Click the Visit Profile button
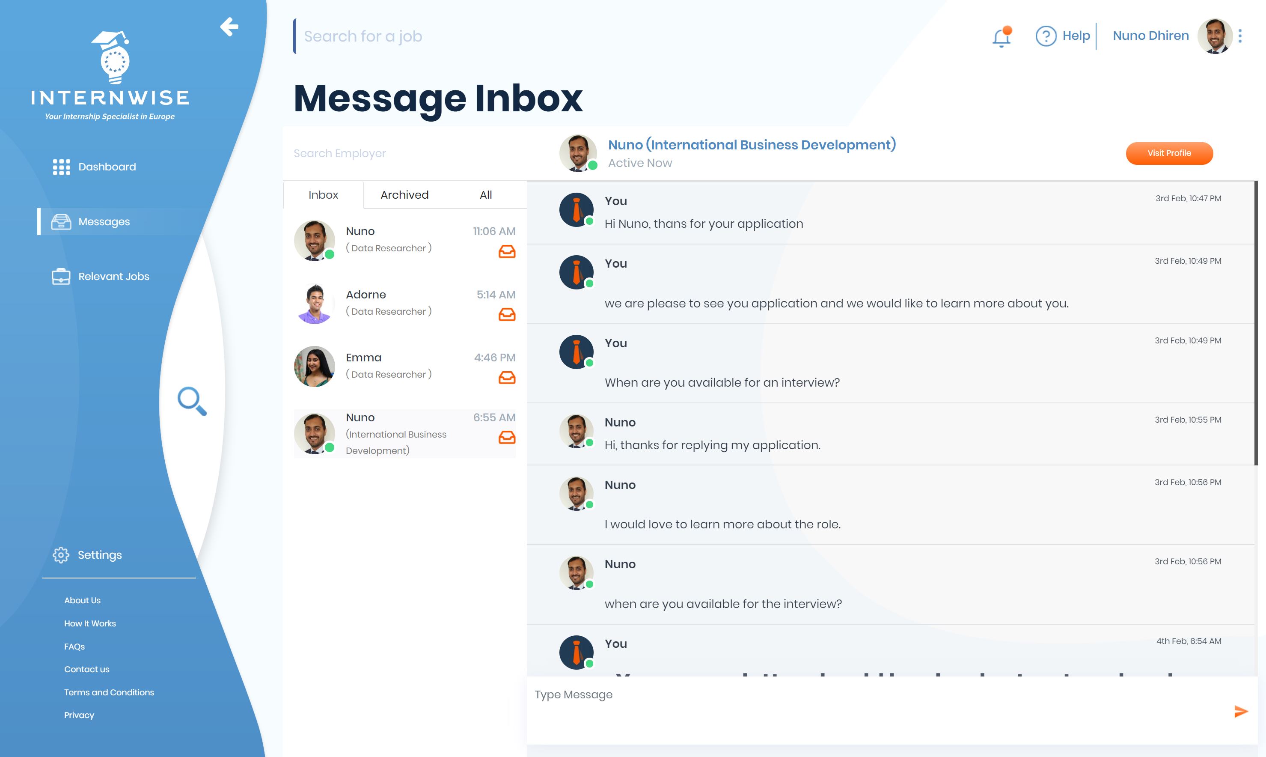The image size is (1266, 757). 1169,153
